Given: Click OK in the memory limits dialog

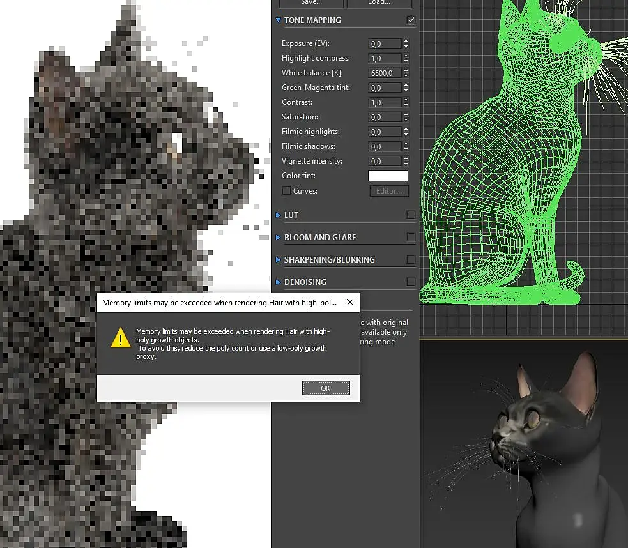Looking at the screenshot, I should coord(326,388).
